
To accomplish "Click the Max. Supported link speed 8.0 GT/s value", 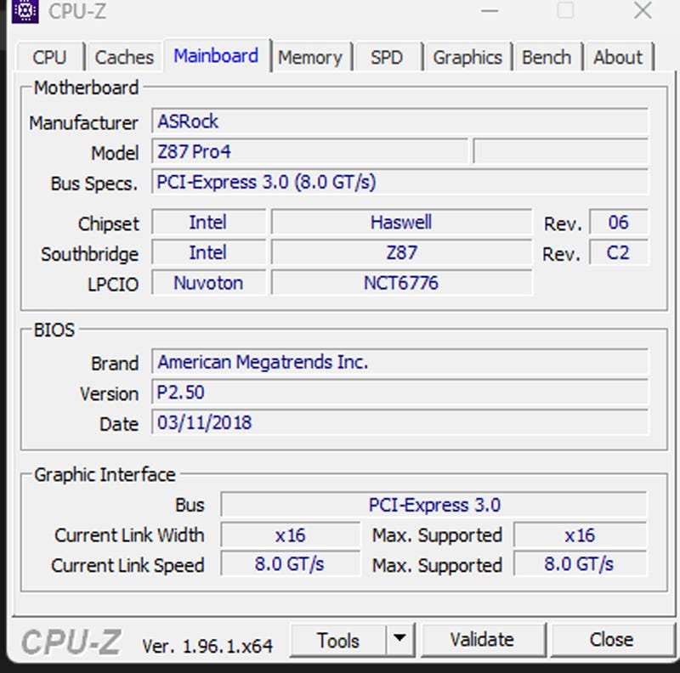I will point(580,563).
